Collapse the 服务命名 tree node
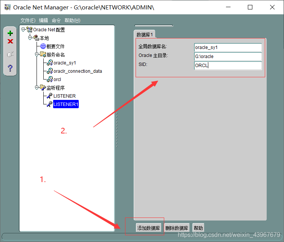Viewport: 284px width, 242px height. tap(37, 54)
